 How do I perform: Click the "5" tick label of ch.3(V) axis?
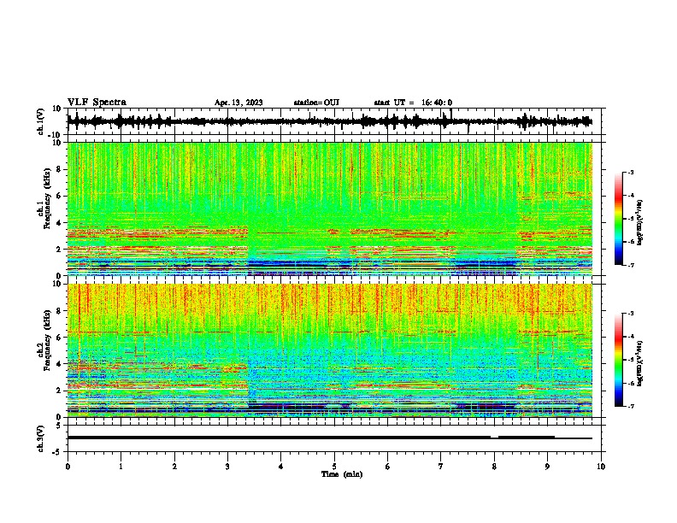click(59, 426)
